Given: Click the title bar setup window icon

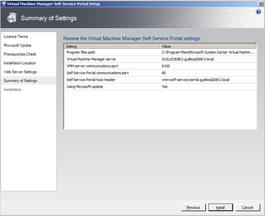Looking at the screenshot, I should click(4, 4).
